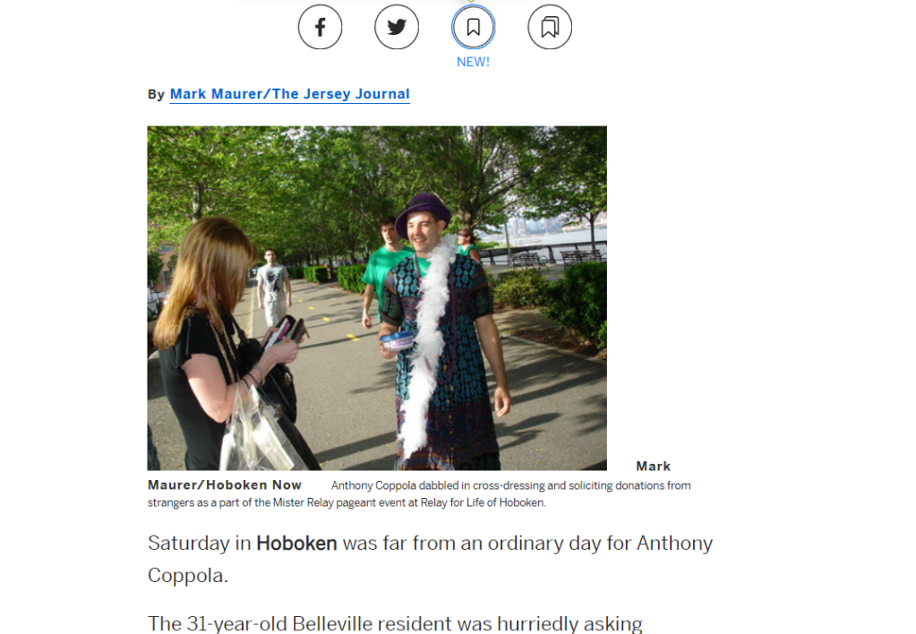Click the white feather boa in the photo

[x=428, y=345]
